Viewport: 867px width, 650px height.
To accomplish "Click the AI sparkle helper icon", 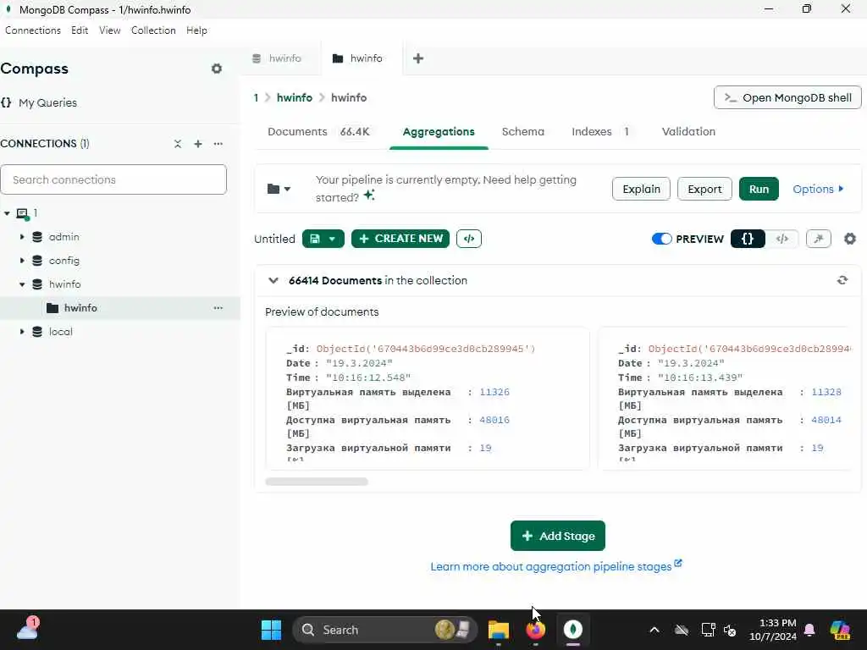I will [369, 196].
